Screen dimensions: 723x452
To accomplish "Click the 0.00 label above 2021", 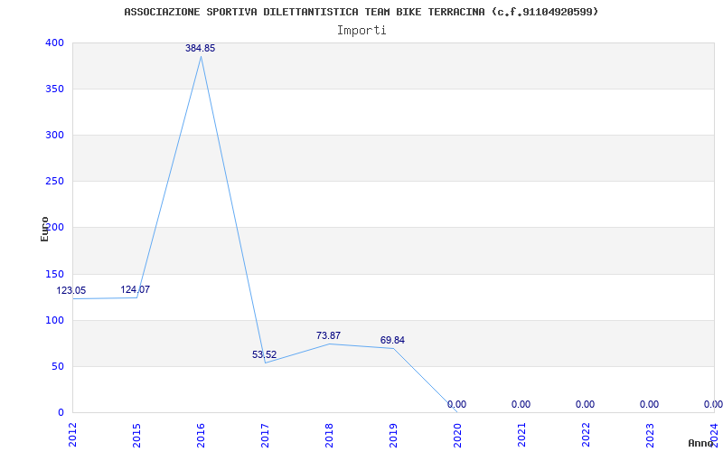I will 521,404.
